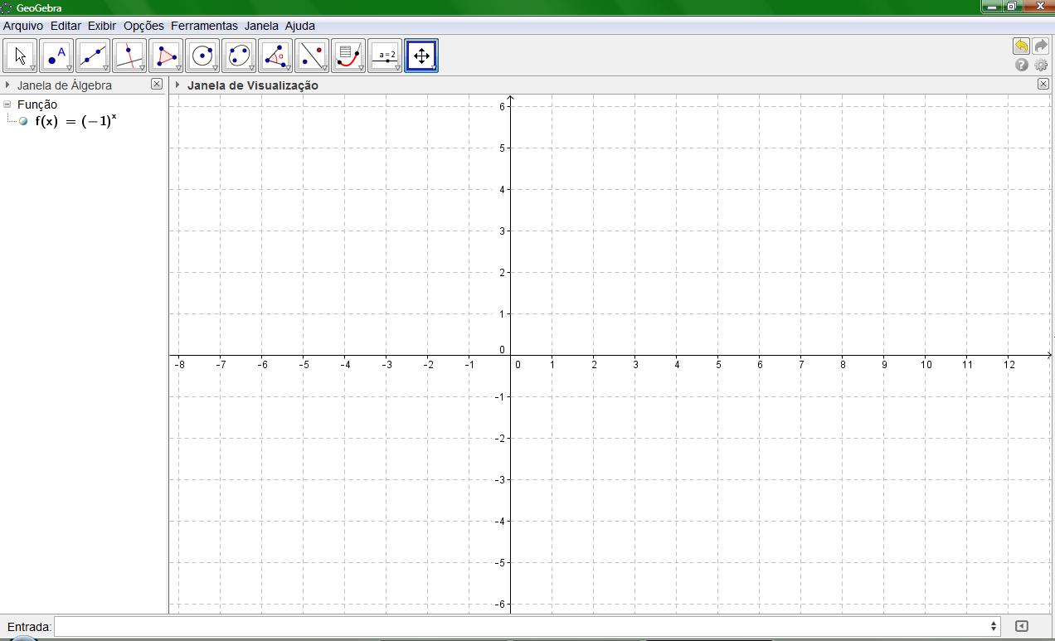1055x641 pixels.
Task: Open the Polygon tool submenu arrow
Action: [179, 68]
